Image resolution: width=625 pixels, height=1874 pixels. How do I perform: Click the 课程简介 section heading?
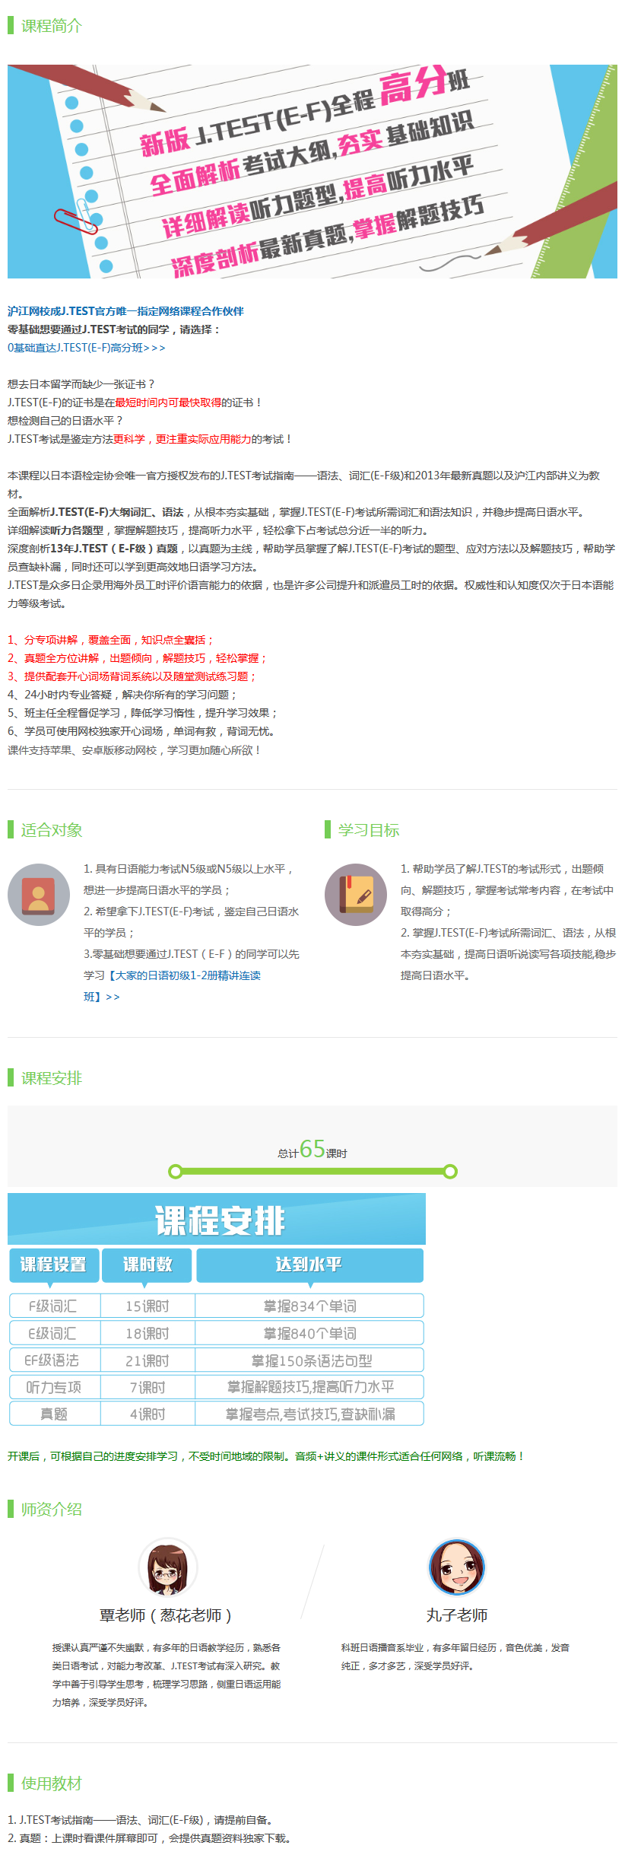click(52, 26)
